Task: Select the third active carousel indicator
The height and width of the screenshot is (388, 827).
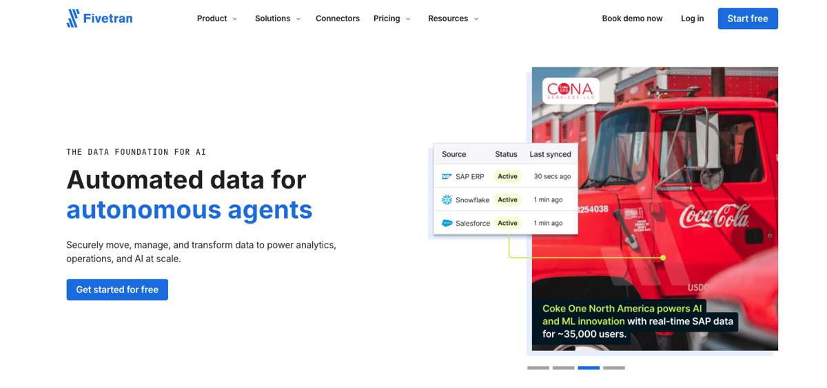Action: pyautogui.click(x=589, y=368)
